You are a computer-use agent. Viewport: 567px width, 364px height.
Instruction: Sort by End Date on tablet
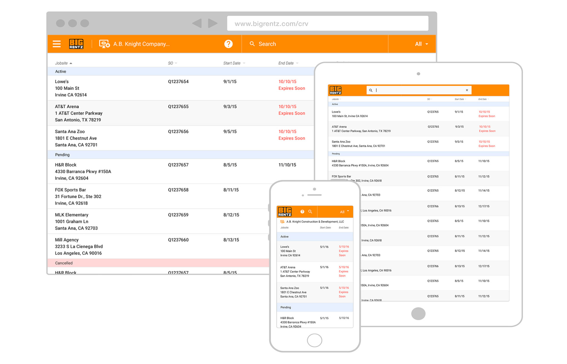click(x=483, y=99)
